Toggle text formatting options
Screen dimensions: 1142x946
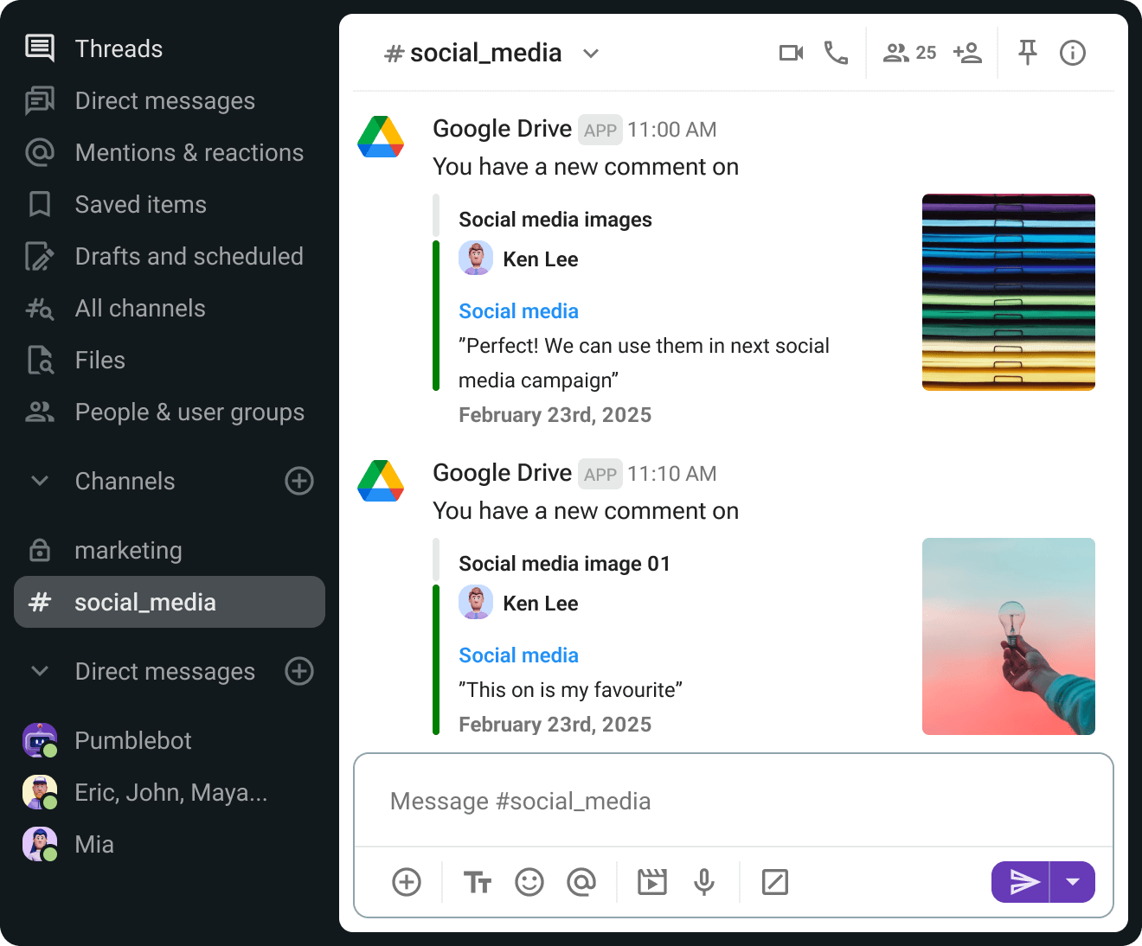[x=478, y=882]
